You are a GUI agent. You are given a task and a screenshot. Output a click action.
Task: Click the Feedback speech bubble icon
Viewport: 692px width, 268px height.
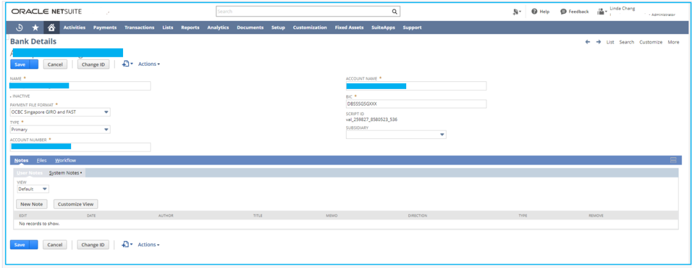[563, 12]
